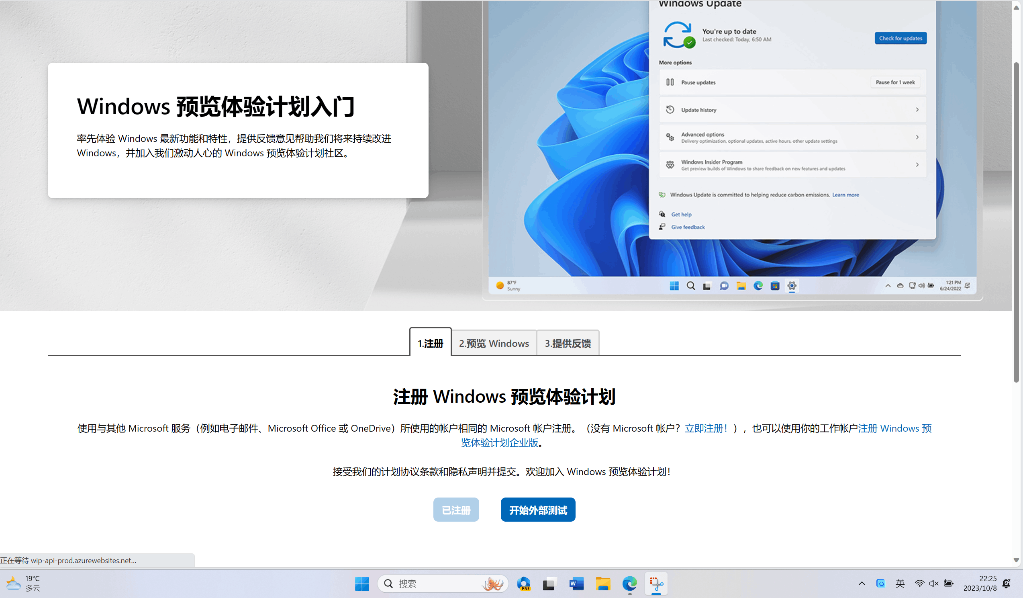
Task: Expand hidden system tray icons chevron
Action: (862, 584)
